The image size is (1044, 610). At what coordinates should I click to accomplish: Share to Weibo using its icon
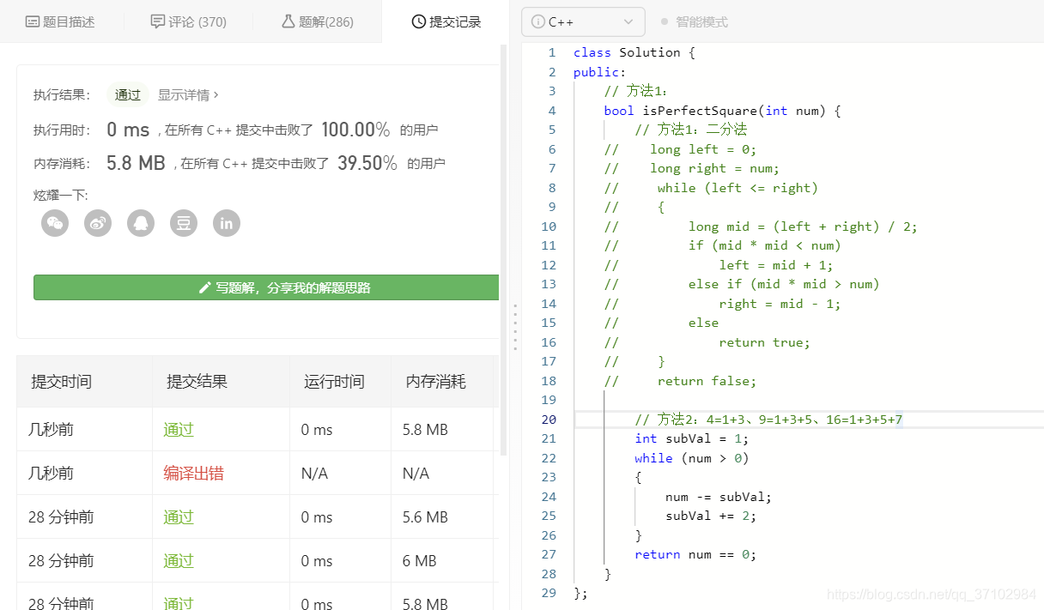tap(97, 223)
